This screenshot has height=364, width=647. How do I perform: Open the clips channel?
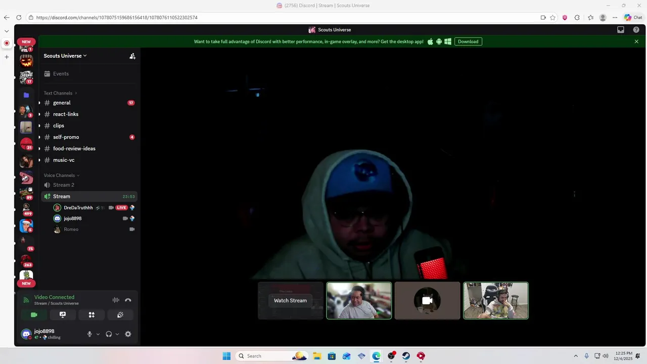(x=89, y=125)
